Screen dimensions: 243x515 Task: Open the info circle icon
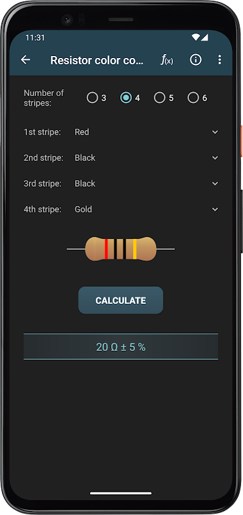coord(196,60)
